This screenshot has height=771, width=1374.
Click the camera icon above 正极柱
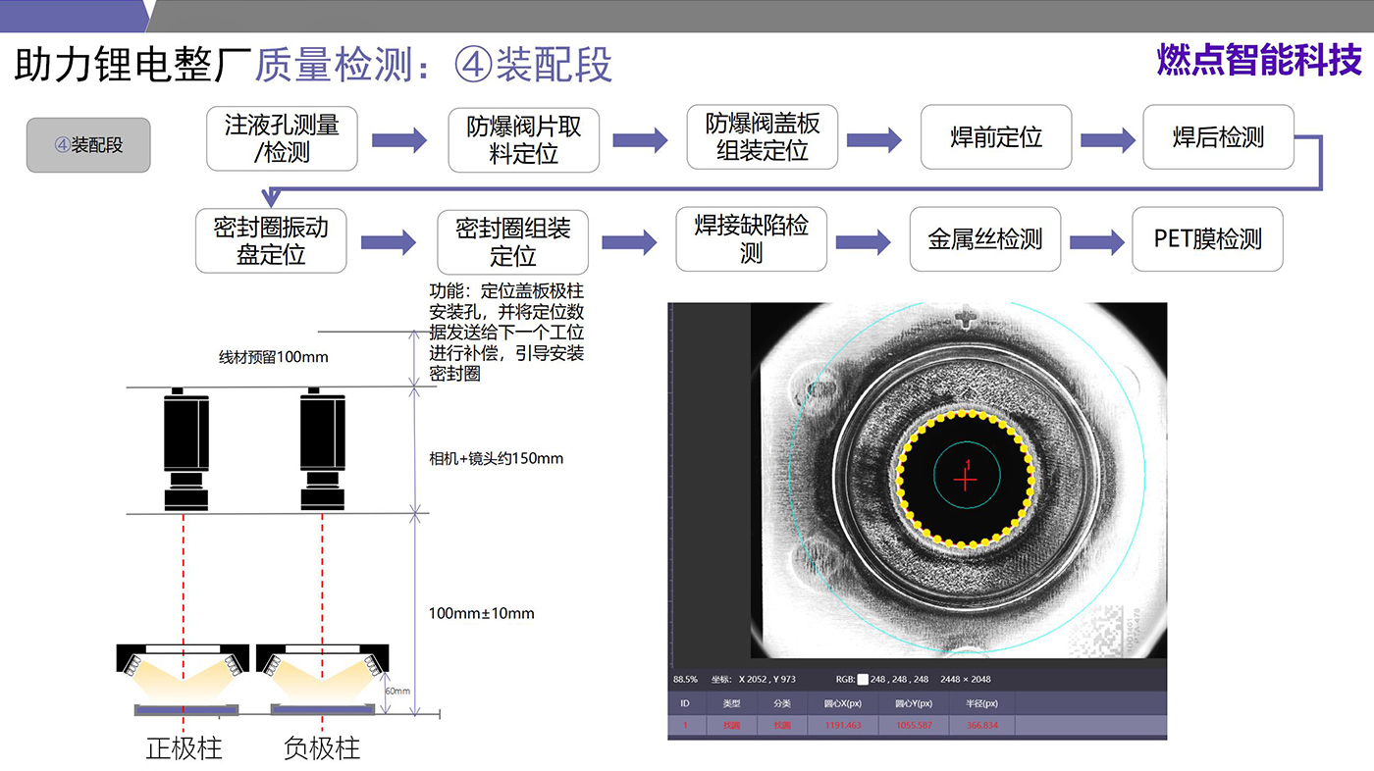click(185, 450)
